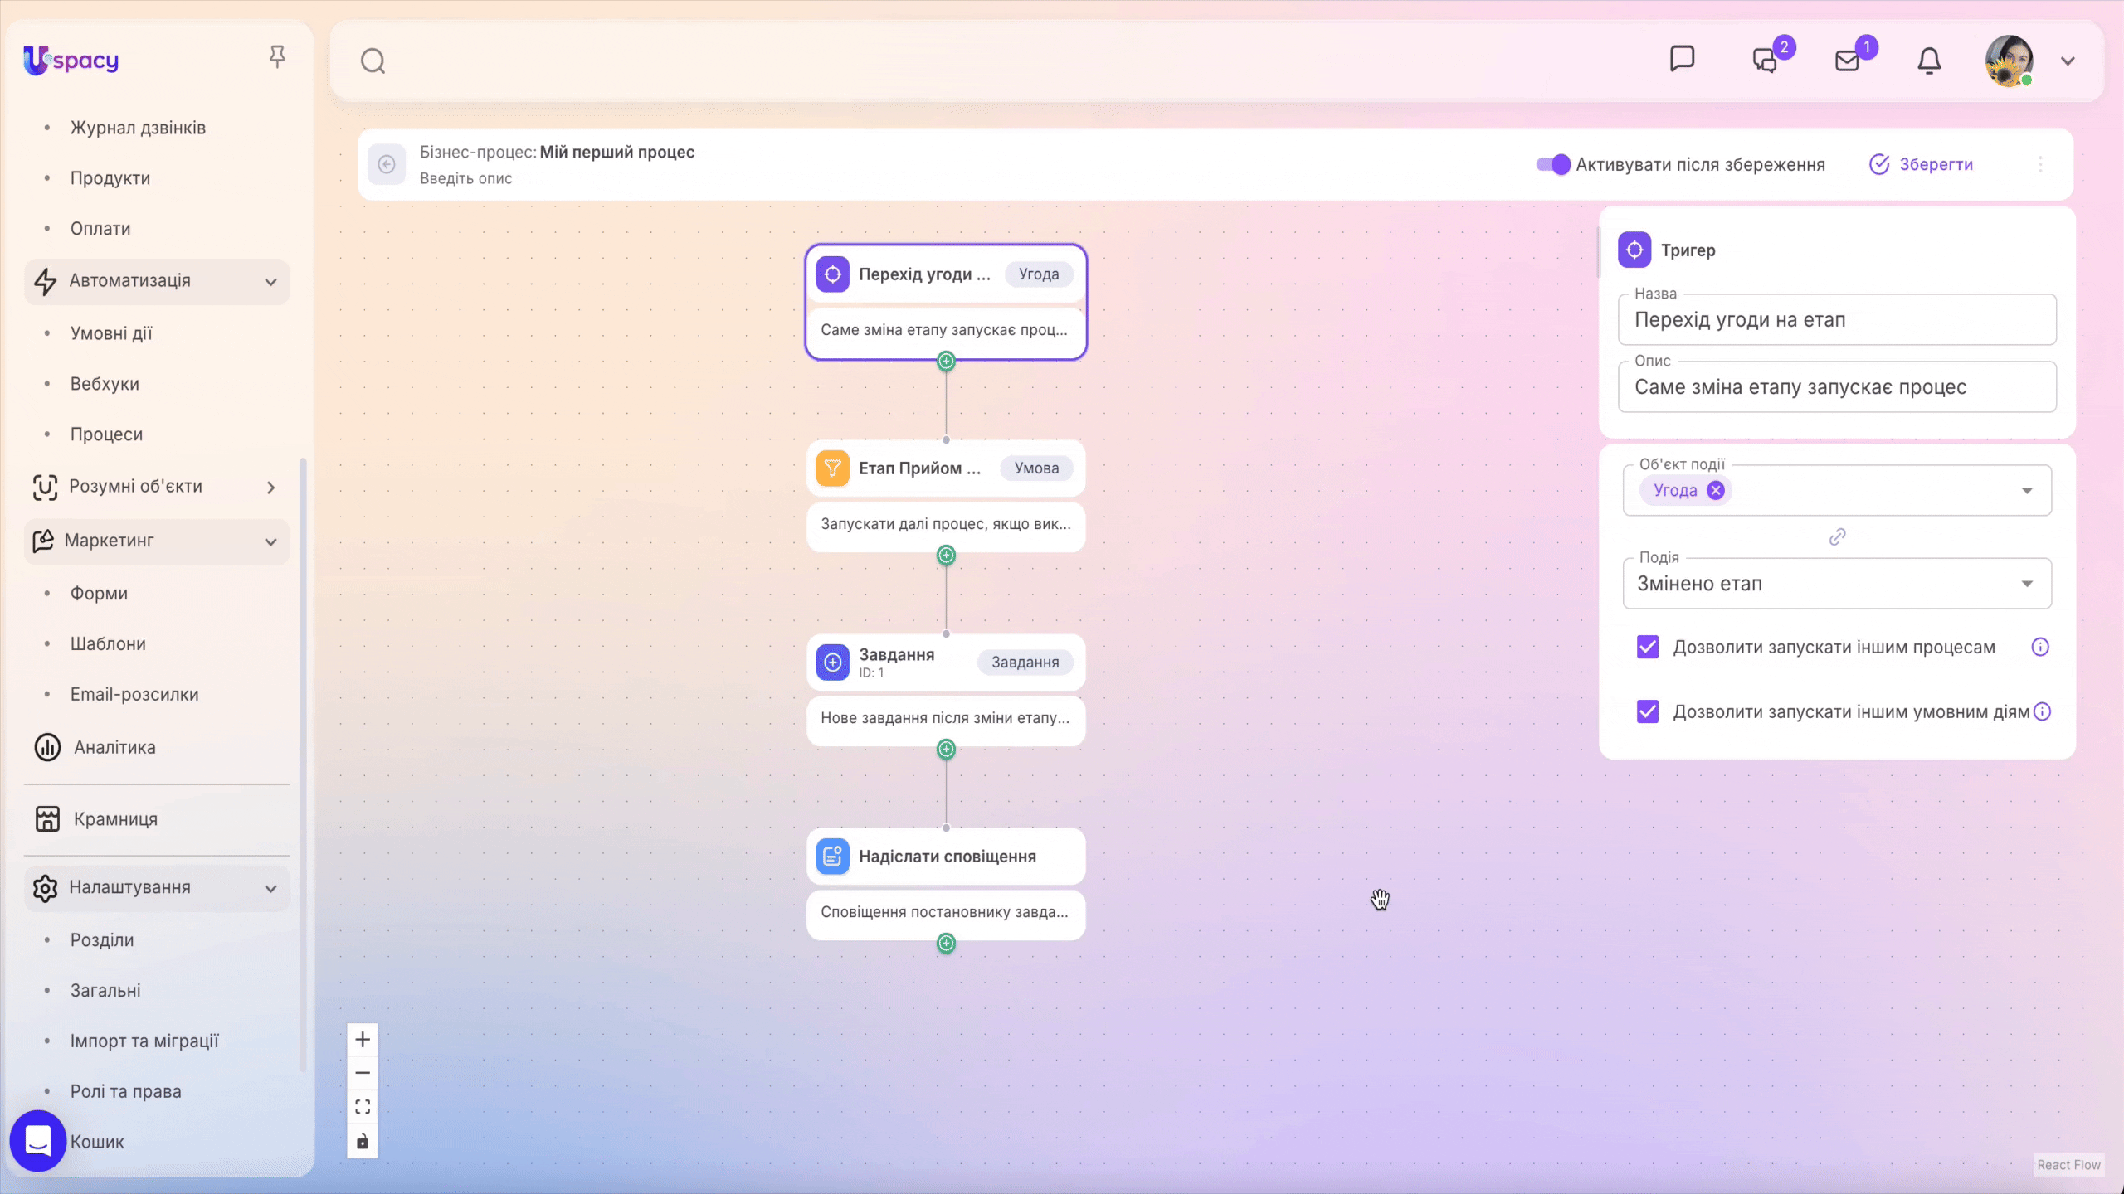Edit the Назва field
Image resolution: width=2124 pixels, height=1194 pixels.
coord(1837,320)
